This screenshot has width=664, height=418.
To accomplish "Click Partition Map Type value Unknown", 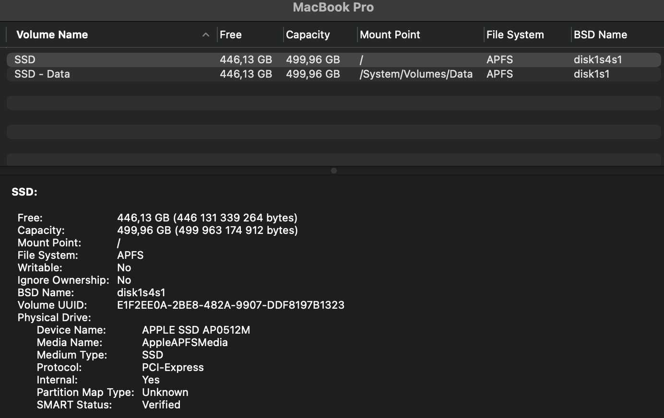I will 165,392.
